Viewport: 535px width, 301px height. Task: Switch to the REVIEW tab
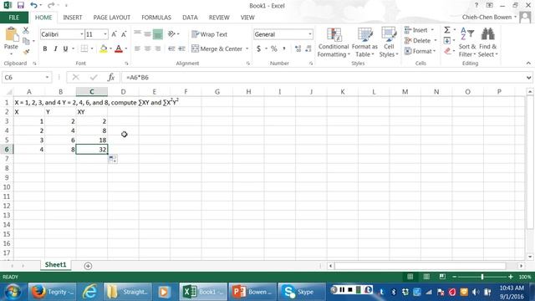coord(219,18)
